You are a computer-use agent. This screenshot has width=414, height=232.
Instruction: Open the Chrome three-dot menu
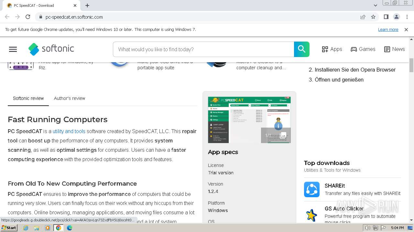coord(407,17)
